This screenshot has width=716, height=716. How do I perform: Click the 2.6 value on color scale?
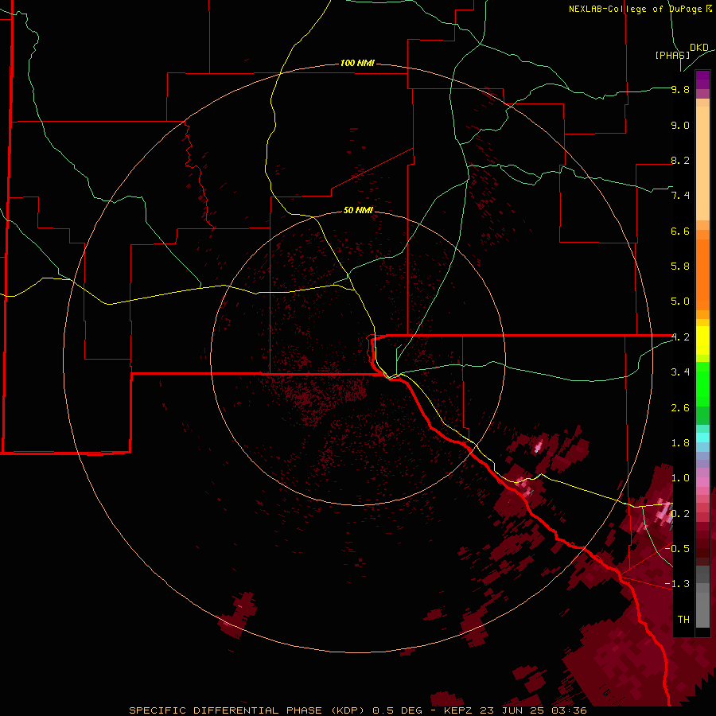pyautogui.click(x=680, y=408)
